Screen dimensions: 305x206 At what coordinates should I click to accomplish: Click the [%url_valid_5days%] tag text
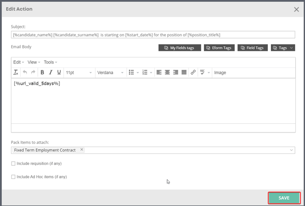[x=37, y=83]
